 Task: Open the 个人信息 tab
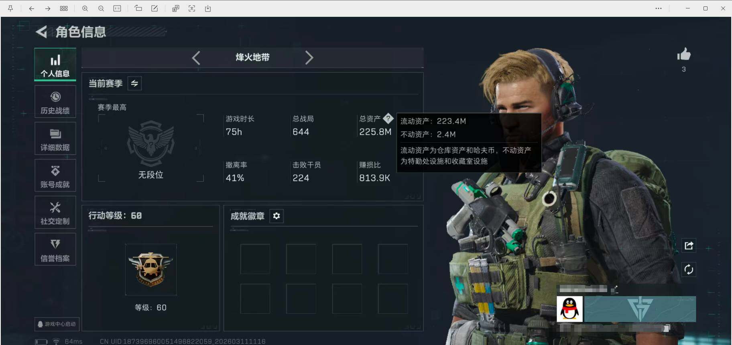tap(55, 65)
